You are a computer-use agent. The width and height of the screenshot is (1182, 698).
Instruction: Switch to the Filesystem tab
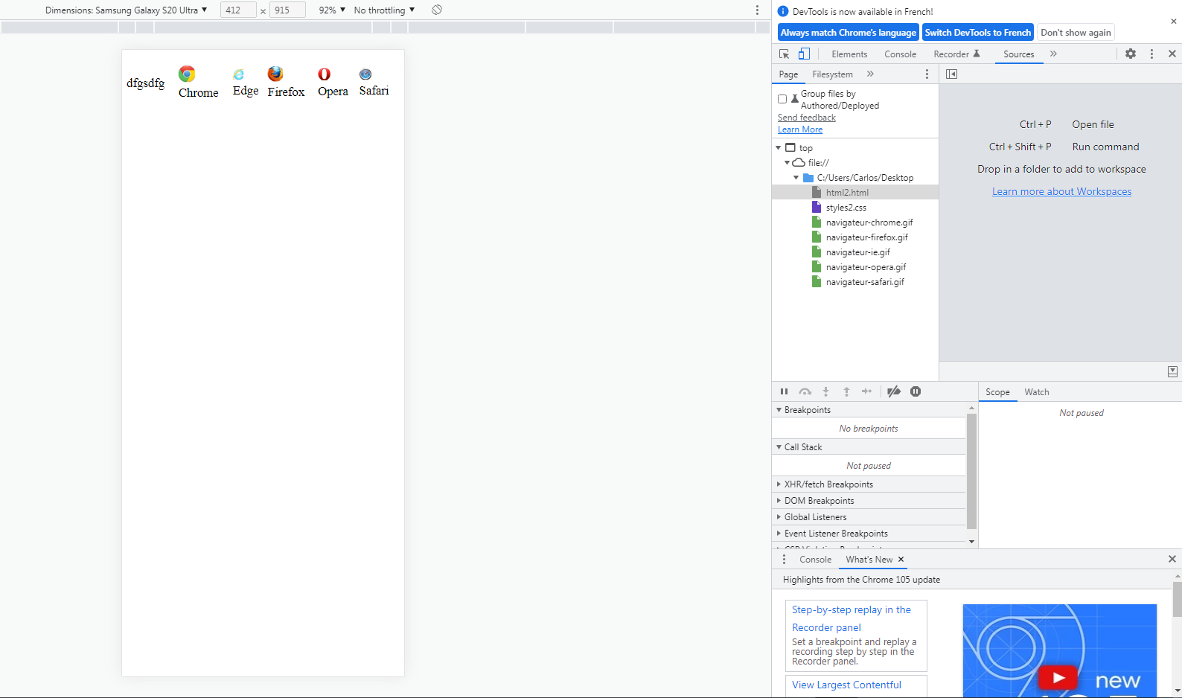pos(832,74)
